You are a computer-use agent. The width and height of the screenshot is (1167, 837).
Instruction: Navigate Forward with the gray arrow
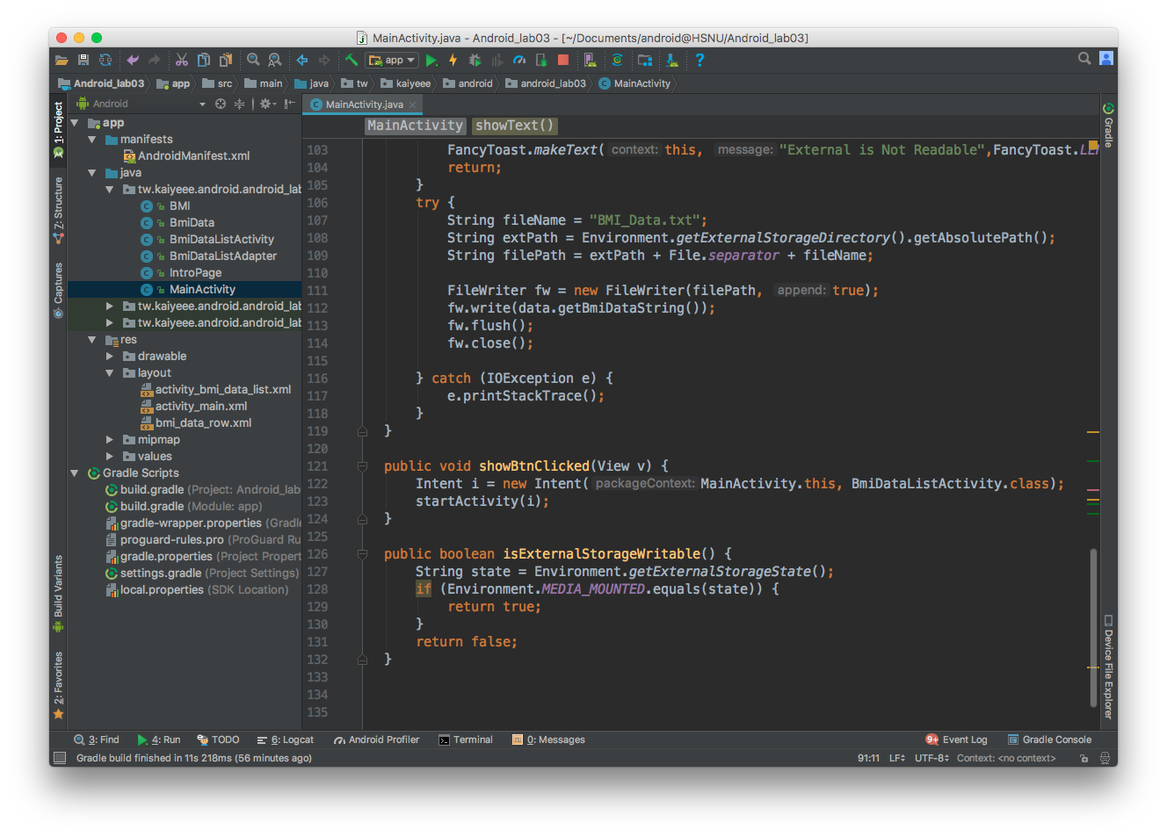324,60
